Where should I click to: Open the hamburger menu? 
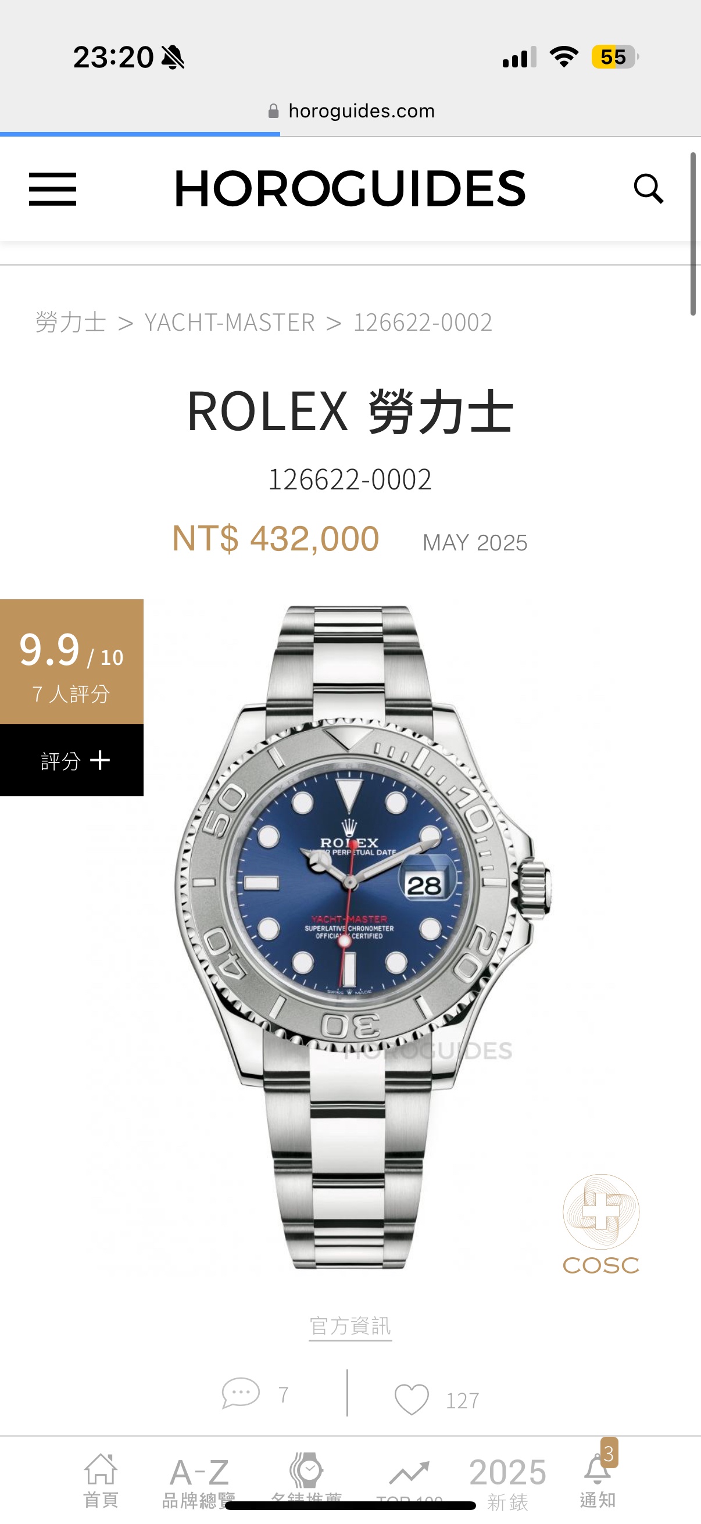tap(53, 189)
